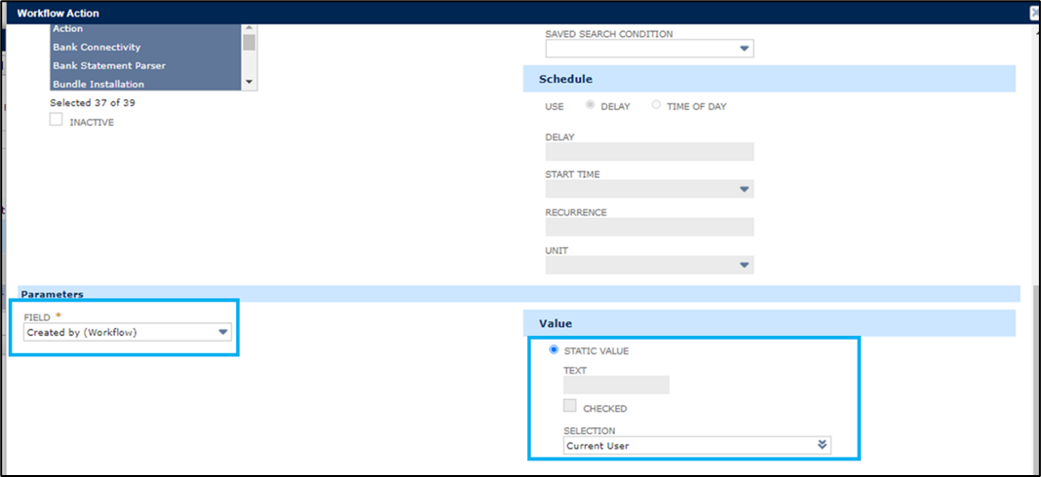
Task: Select the Static Value radio button
Action: point(554,350)
